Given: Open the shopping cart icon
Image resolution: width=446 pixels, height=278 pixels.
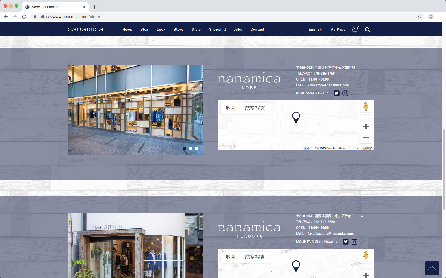Looking at the screenshot, I should tap(355, 30).
